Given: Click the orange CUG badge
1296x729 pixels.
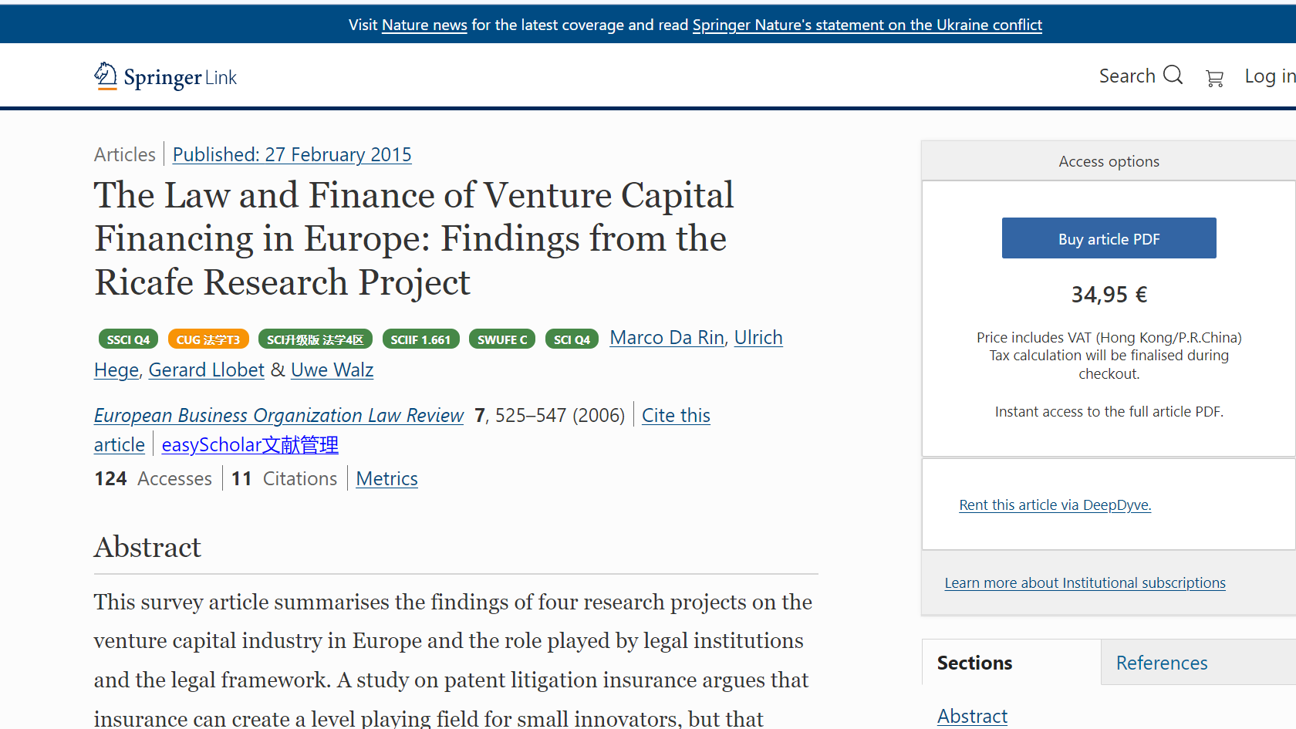Looking at the screenshot, I should pos(208,339).
